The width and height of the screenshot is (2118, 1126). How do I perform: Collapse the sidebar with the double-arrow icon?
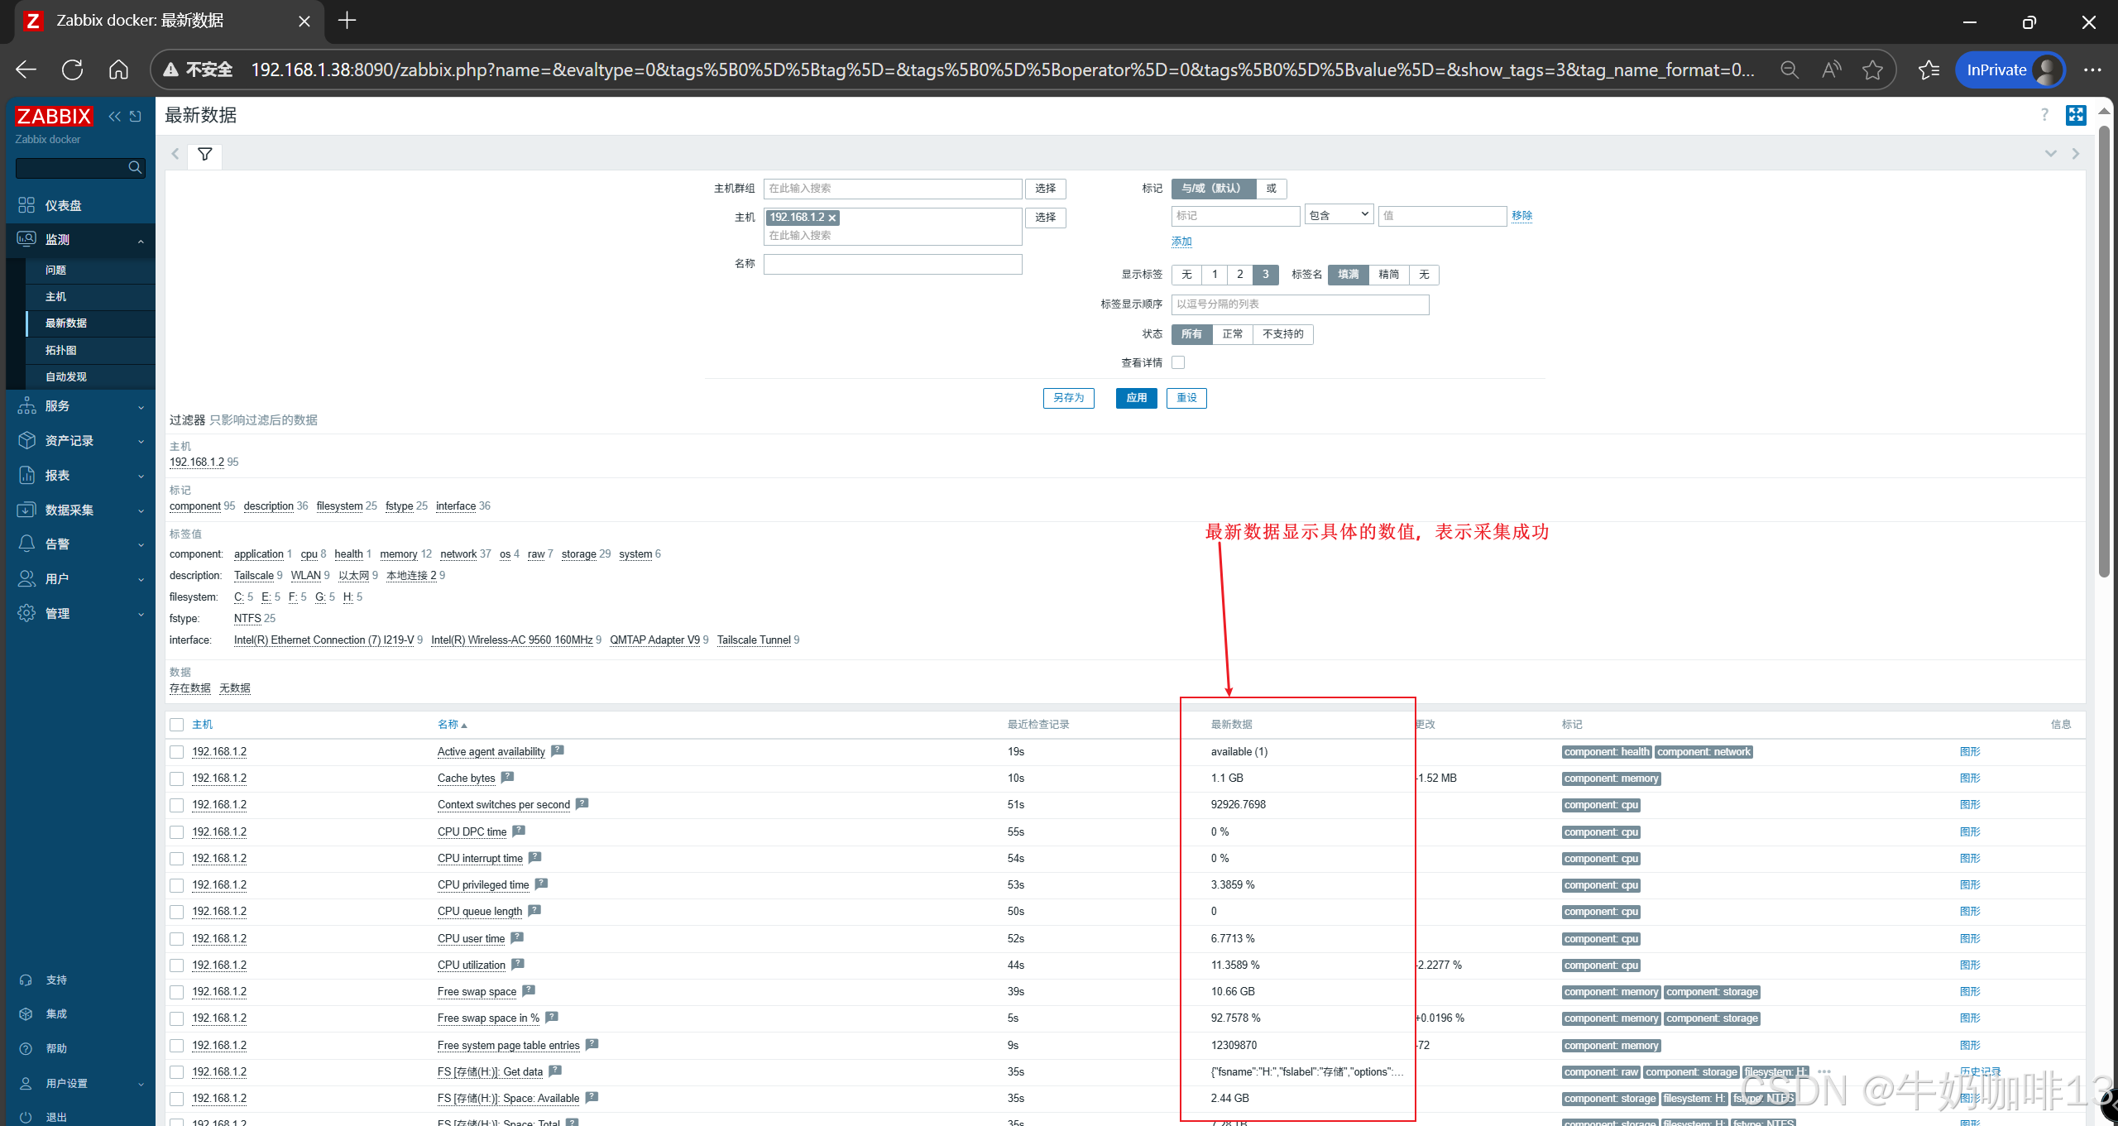(x=114, y=117)
